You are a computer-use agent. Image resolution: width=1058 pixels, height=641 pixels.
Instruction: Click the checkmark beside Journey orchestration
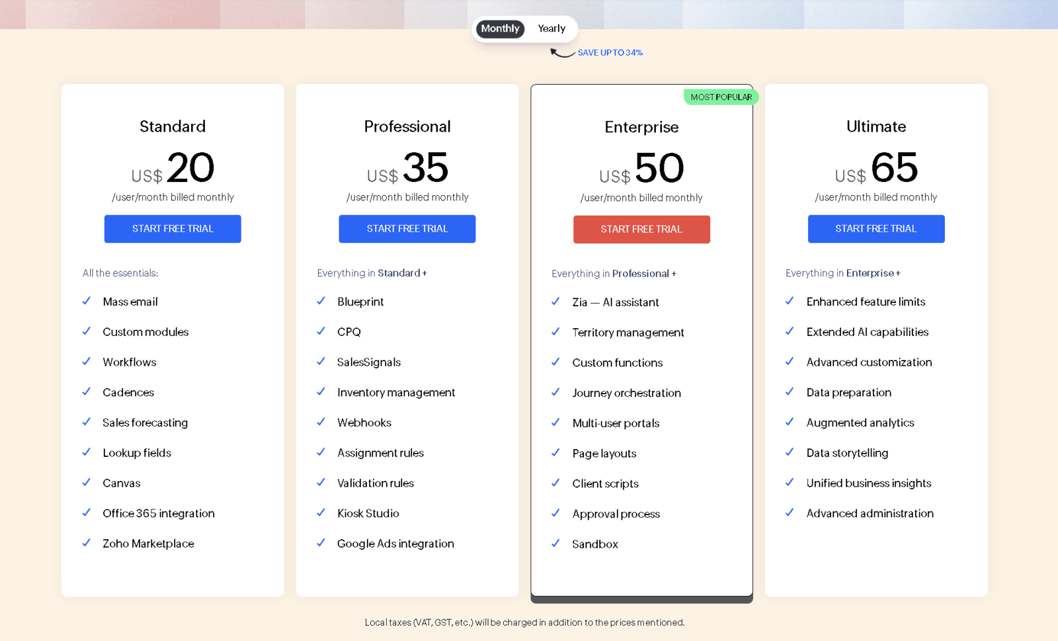pos(556,392)
